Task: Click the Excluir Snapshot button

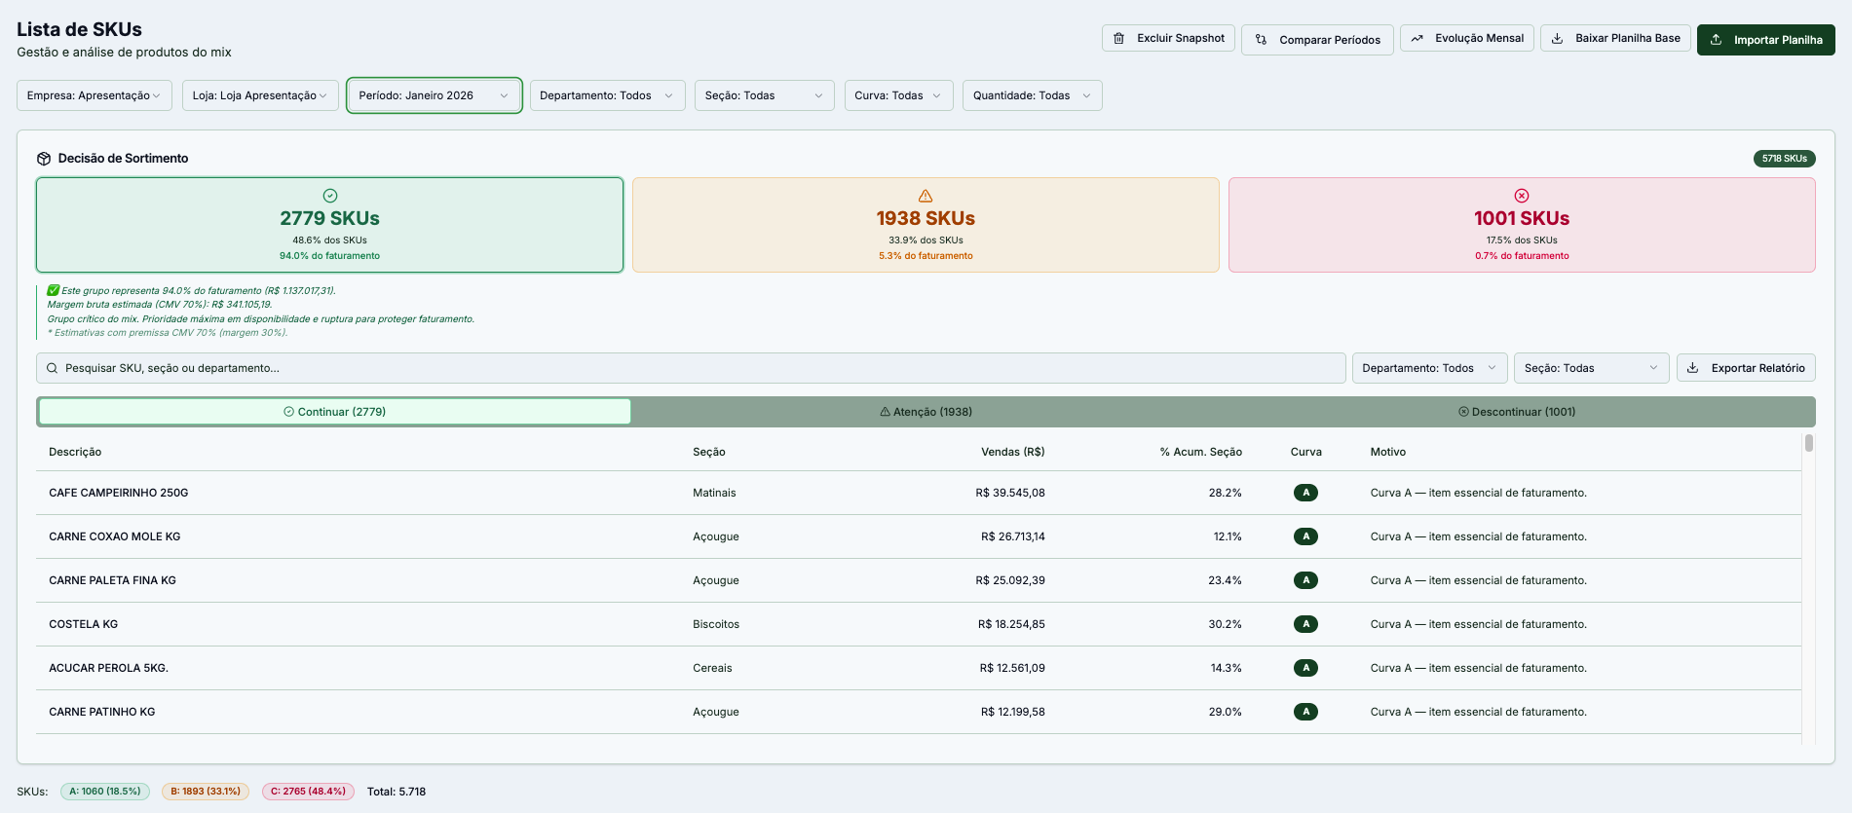Action: point(1168,38)
